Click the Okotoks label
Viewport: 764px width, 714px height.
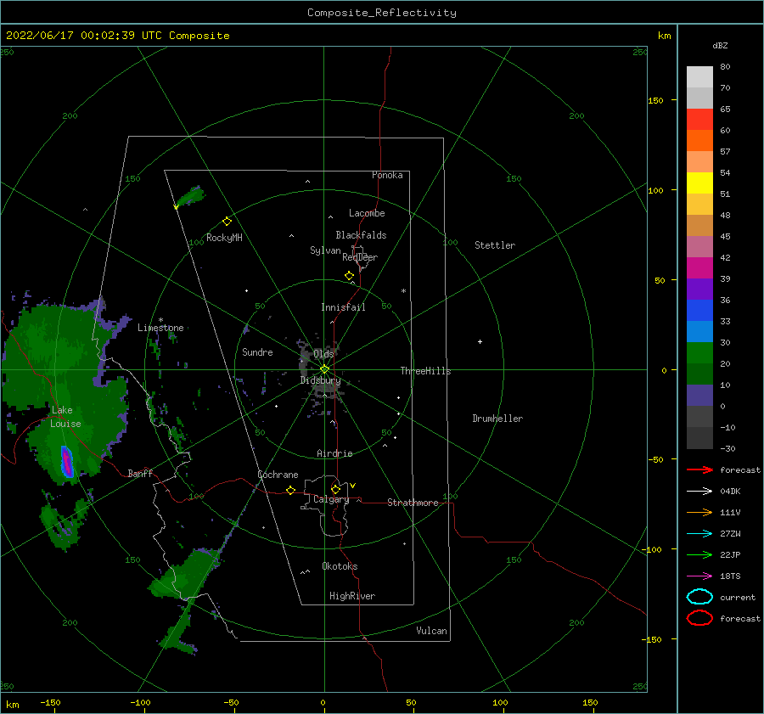coord(340,566)
